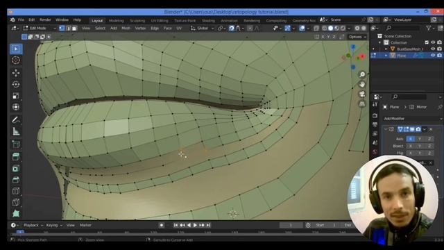Open Mirror modifier extra options arrow

click(x=425, y=129)
